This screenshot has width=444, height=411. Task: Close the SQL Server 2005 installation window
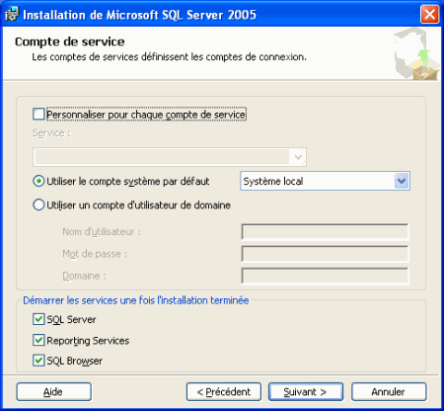point(429,15)
